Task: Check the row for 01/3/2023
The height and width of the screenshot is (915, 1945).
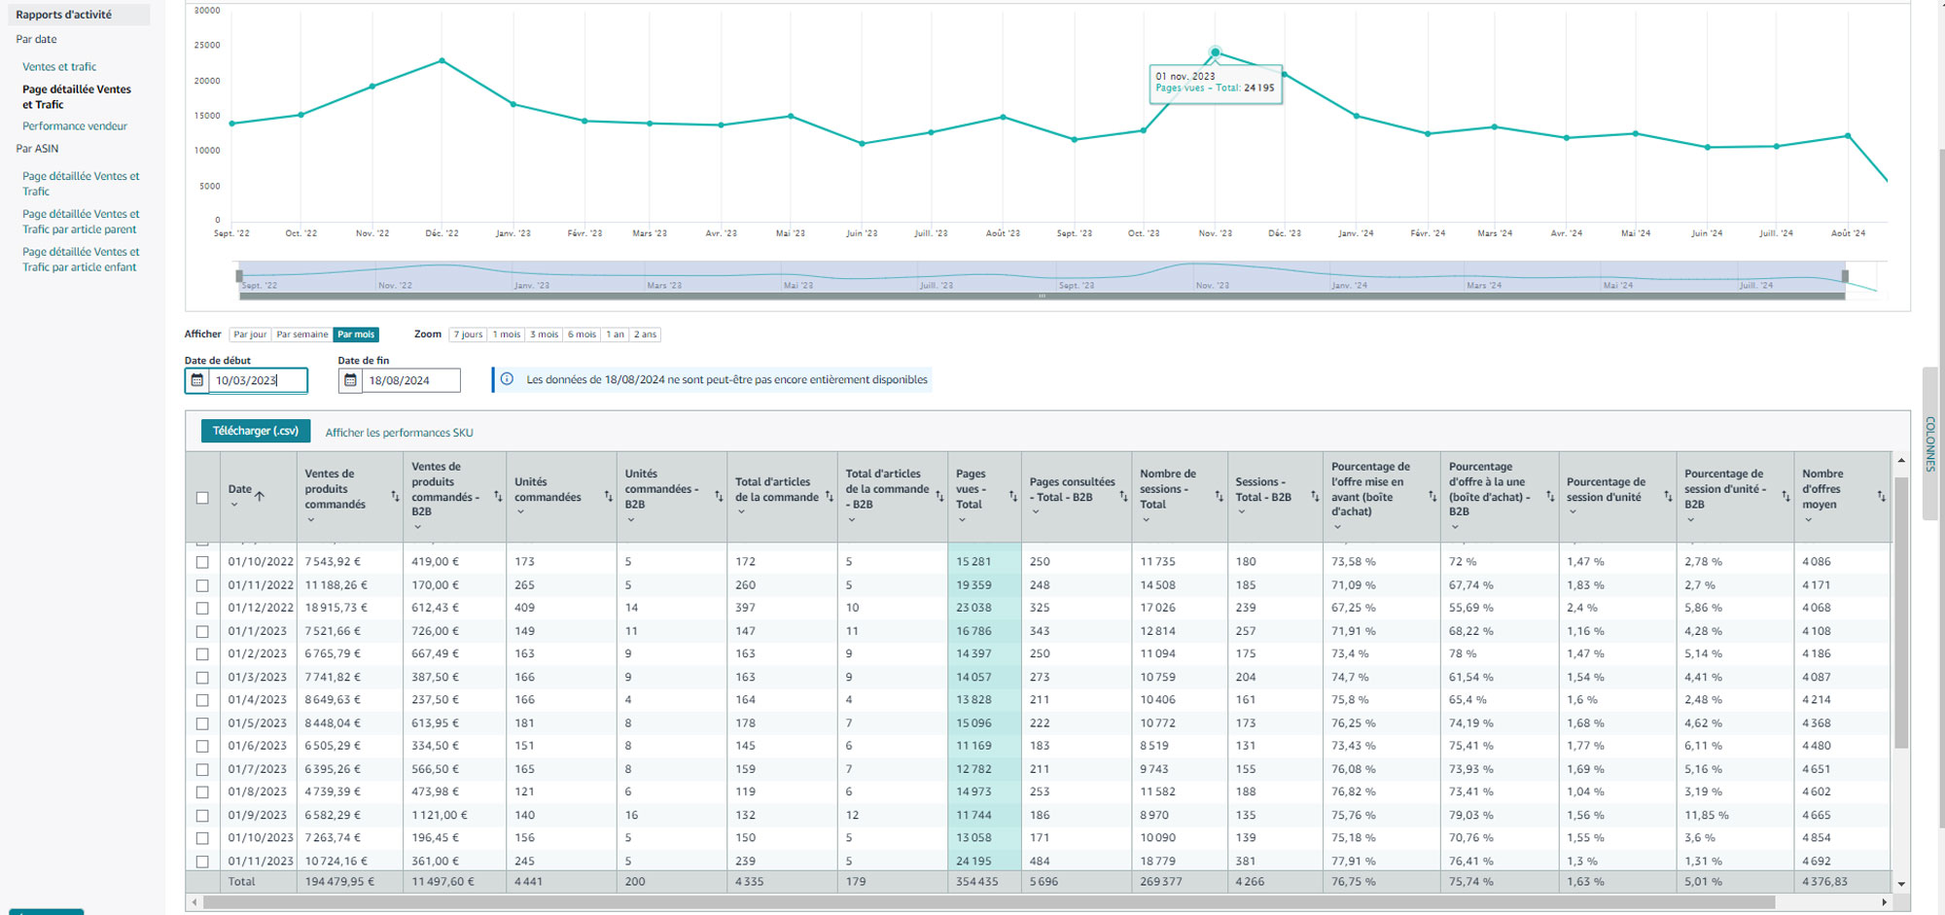Action: click(x=202, y=678)
